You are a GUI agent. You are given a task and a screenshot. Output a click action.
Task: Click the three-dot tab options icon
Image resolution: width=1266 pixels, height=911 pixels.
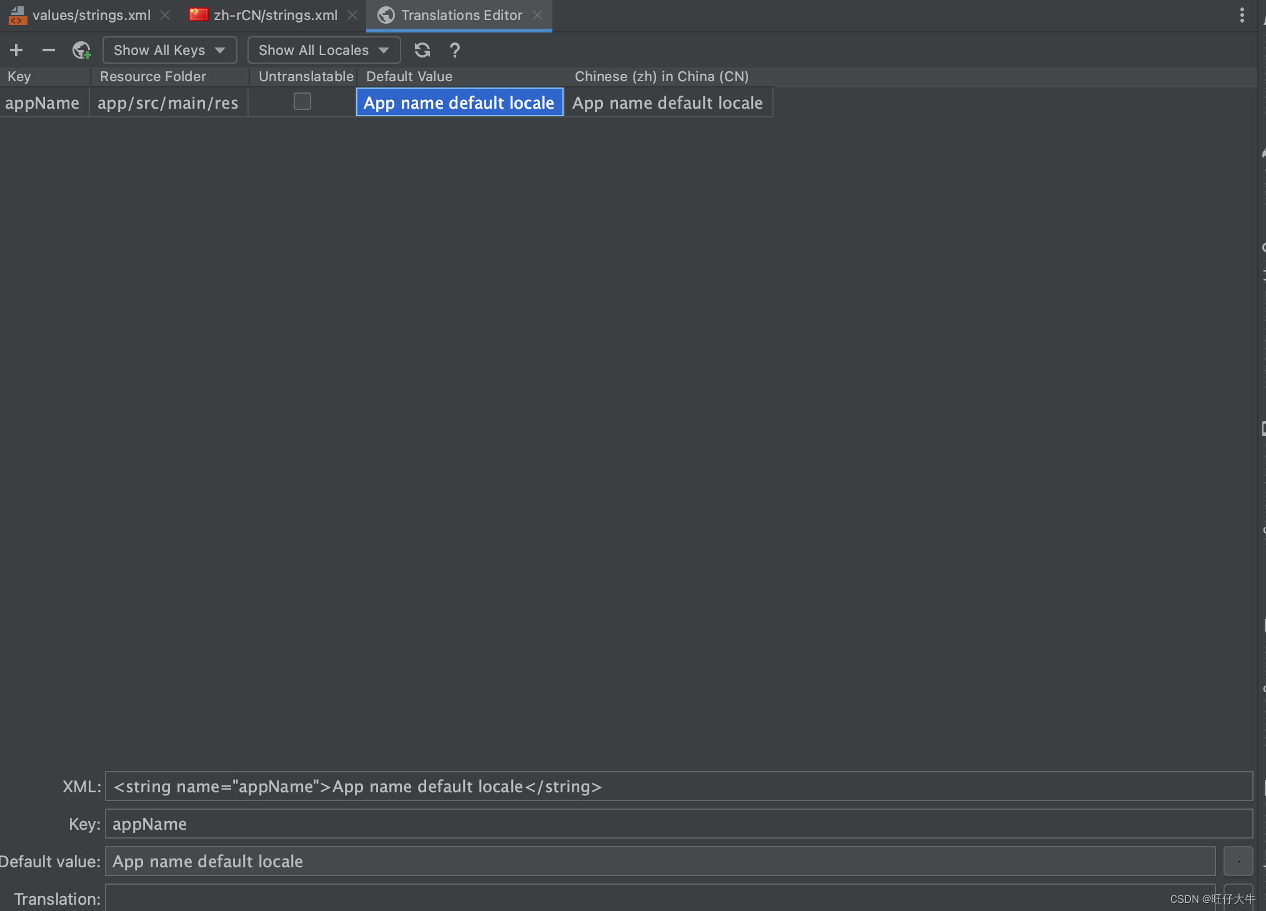pos(1242,15)
